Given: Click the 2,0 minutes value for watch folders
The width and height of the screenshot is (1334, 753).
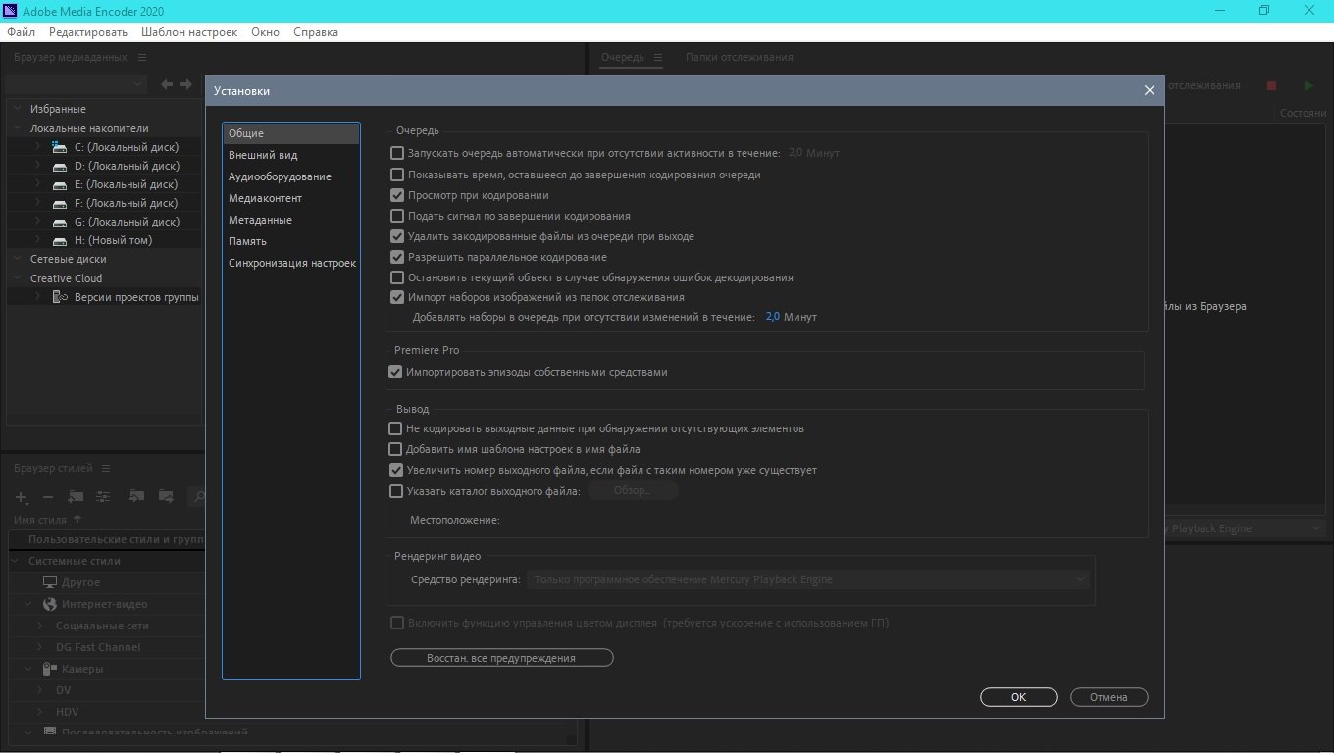Looking at the screenshot, I should (772, 317).
